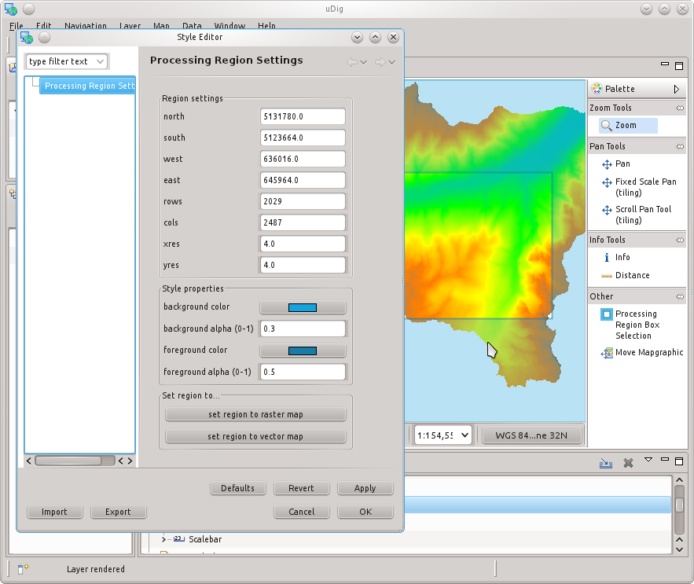This screenshot has width=694, height=584.
Task: Collapse the Pan Tools palette group
Action: click(x=680, y=146)
